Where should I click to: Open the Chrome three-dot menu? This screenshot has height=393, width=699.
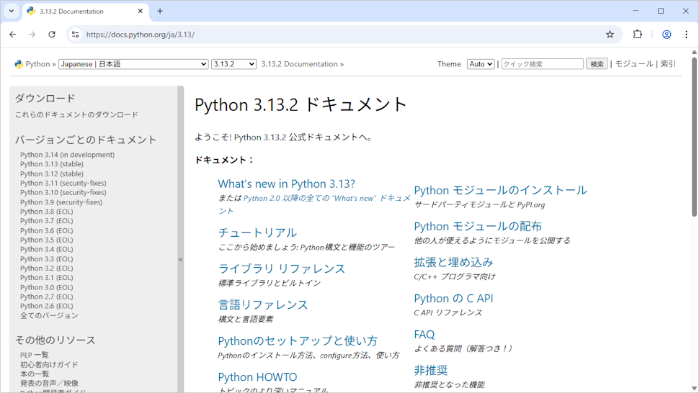(x=686, y=35)
